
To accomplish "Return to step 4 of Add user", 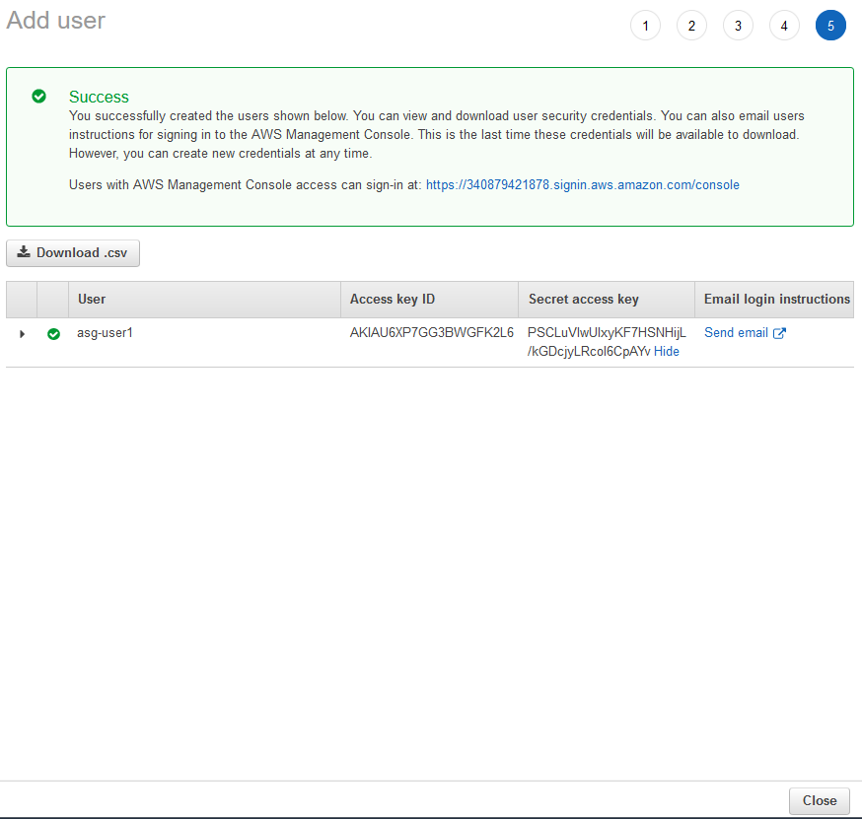I will click(x=784, y=26).
